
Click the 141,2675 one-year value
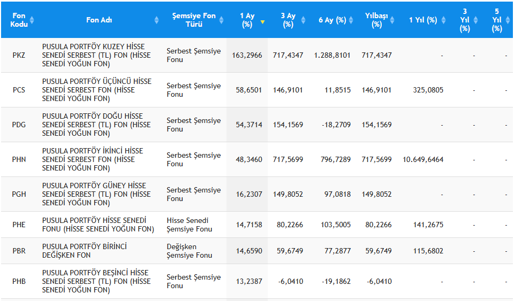[428, 225]
